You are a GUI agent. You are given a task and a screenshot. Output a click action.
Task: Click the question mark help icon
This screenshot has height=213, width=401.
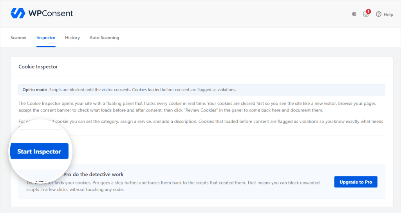click(379, 14)
